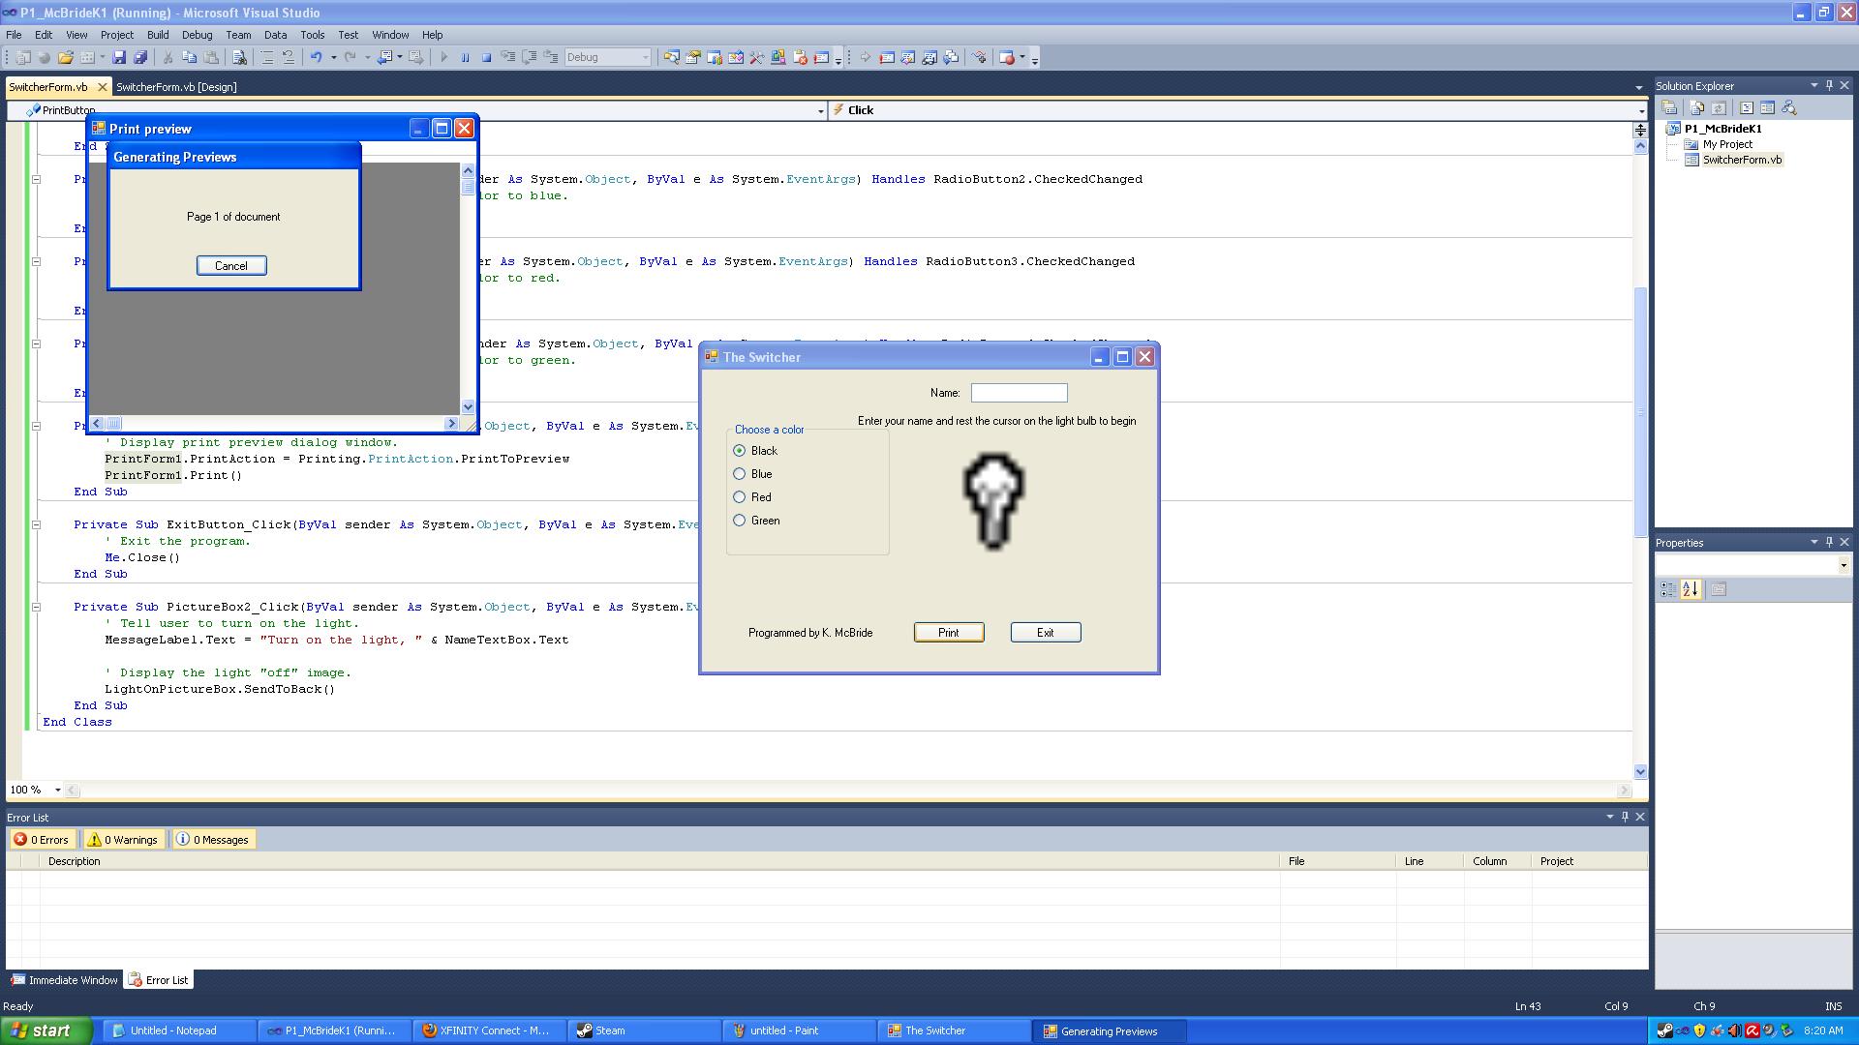Click View Designer icon in Solution Explorer
The width and height of the screenshot is (1859, 1045).
[1767, 108]
